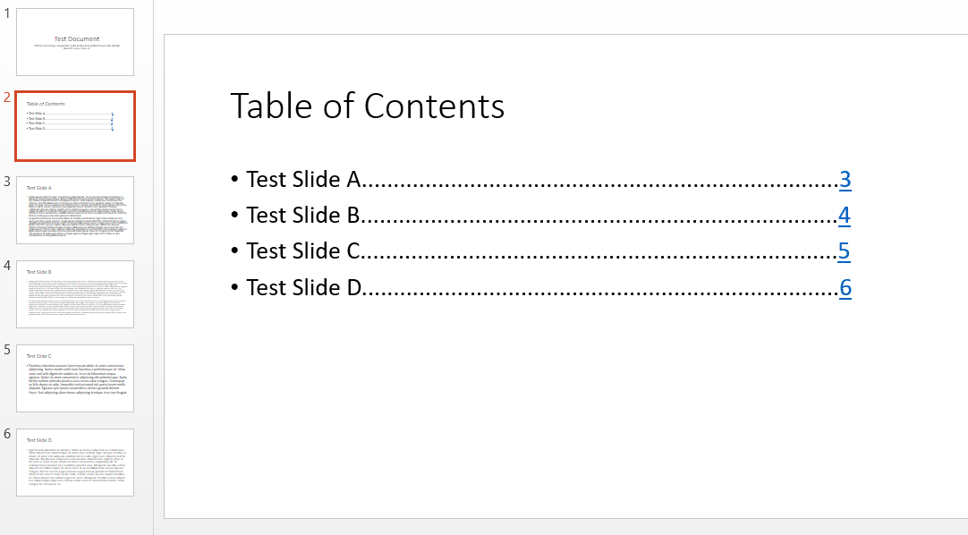The width and height of the screenshot is (968, 535).
Task: Select the Table of Contents slide thumbnail
Action: tap(75, 126)
